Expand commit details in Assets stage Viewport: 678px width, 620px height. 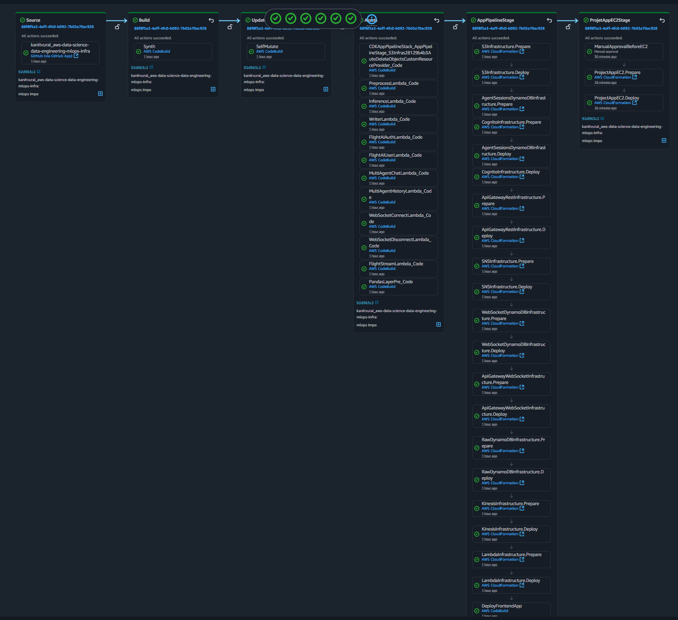coord(438,325)
